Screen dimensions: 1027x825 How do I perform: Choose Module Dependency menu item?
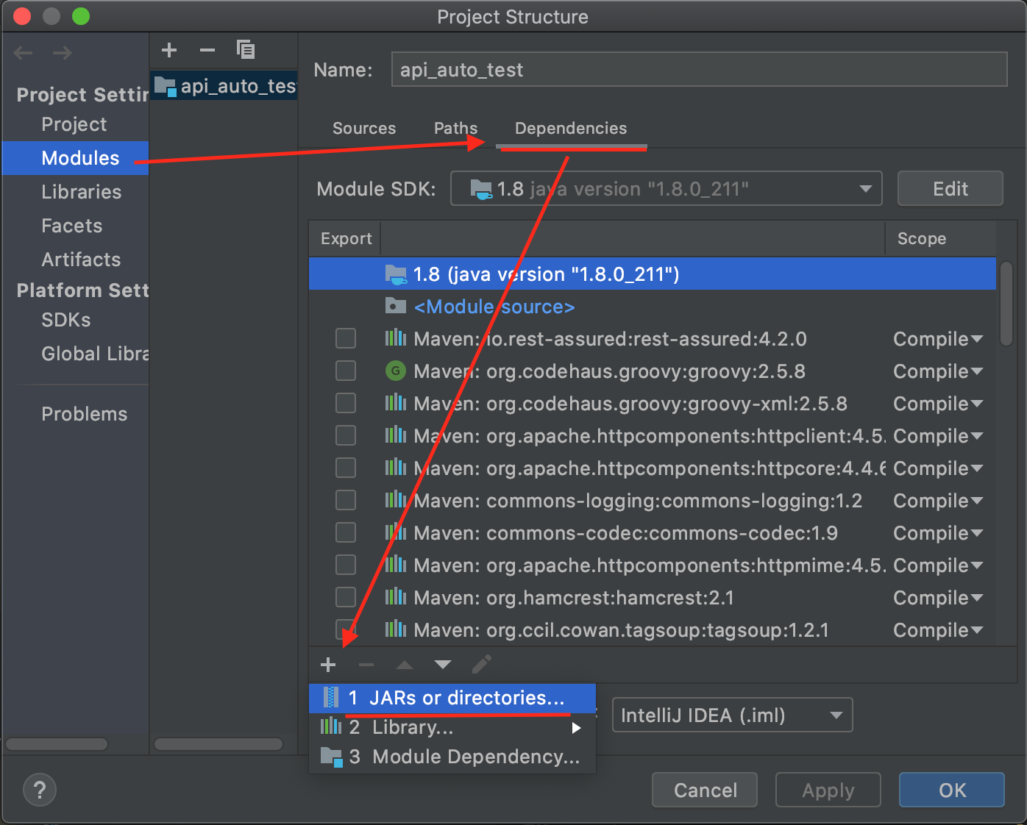coord(452,757)
